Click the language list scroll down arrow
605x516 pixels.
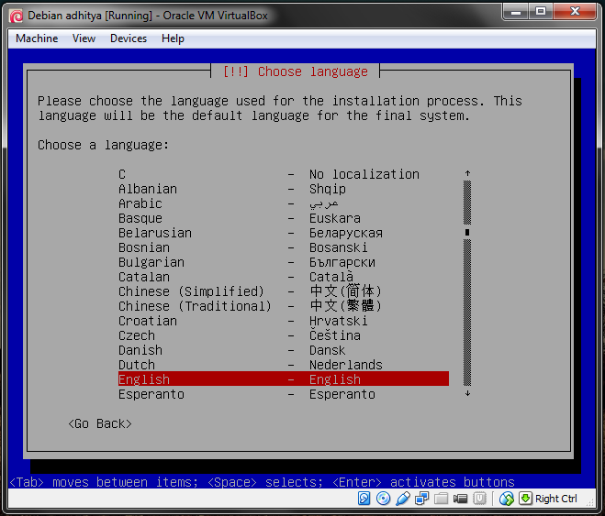(x=467, y=393)
